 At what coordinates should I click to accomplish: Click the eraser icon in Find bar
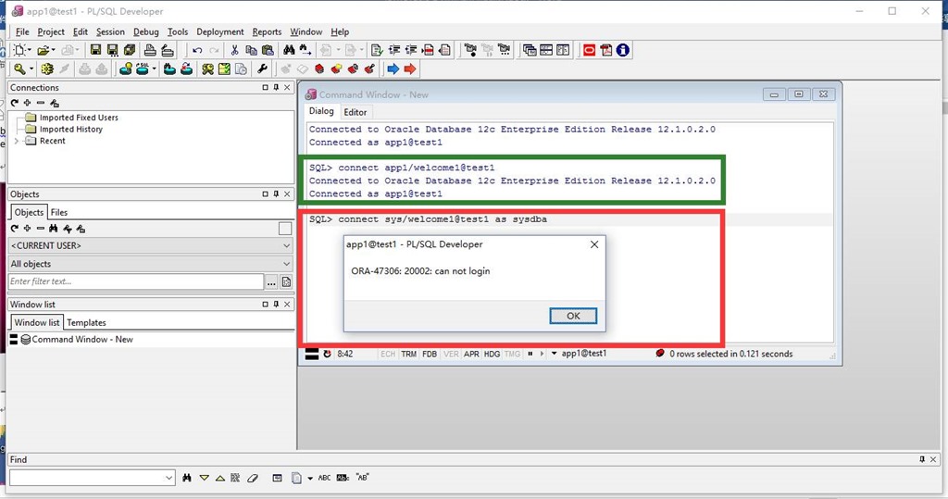pos(253,478)
